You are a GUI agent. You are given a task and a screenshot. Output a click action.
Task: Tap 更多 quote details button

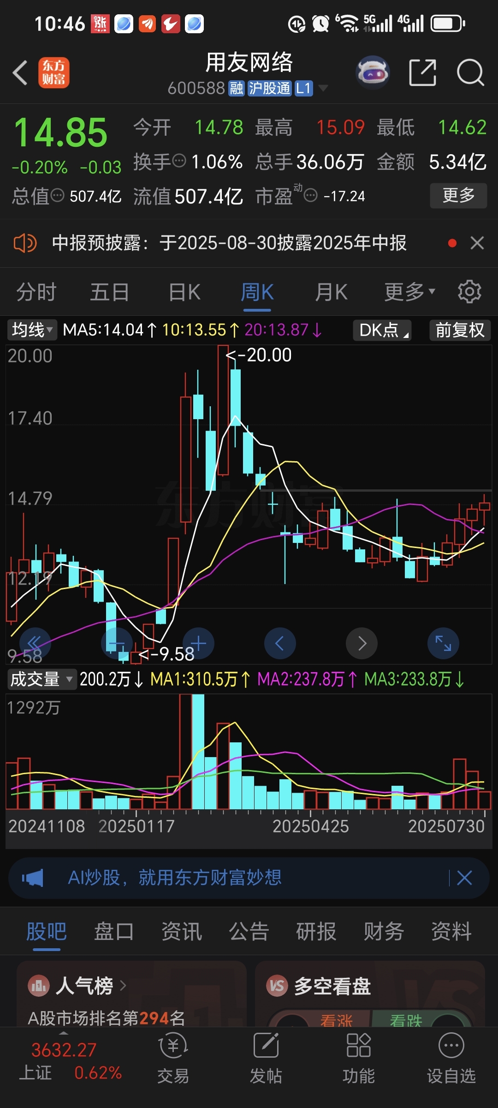click(458, 196)
